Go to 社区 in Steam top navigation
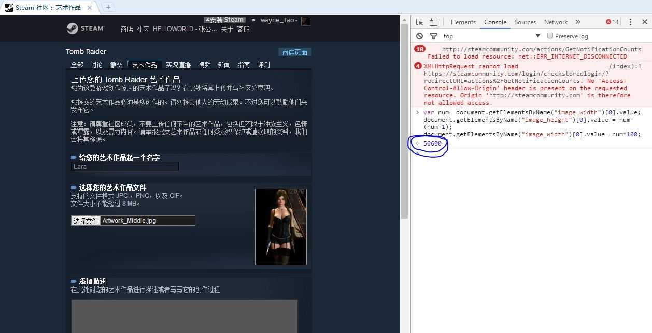652x333 pixels. click(x=143, y=29)
